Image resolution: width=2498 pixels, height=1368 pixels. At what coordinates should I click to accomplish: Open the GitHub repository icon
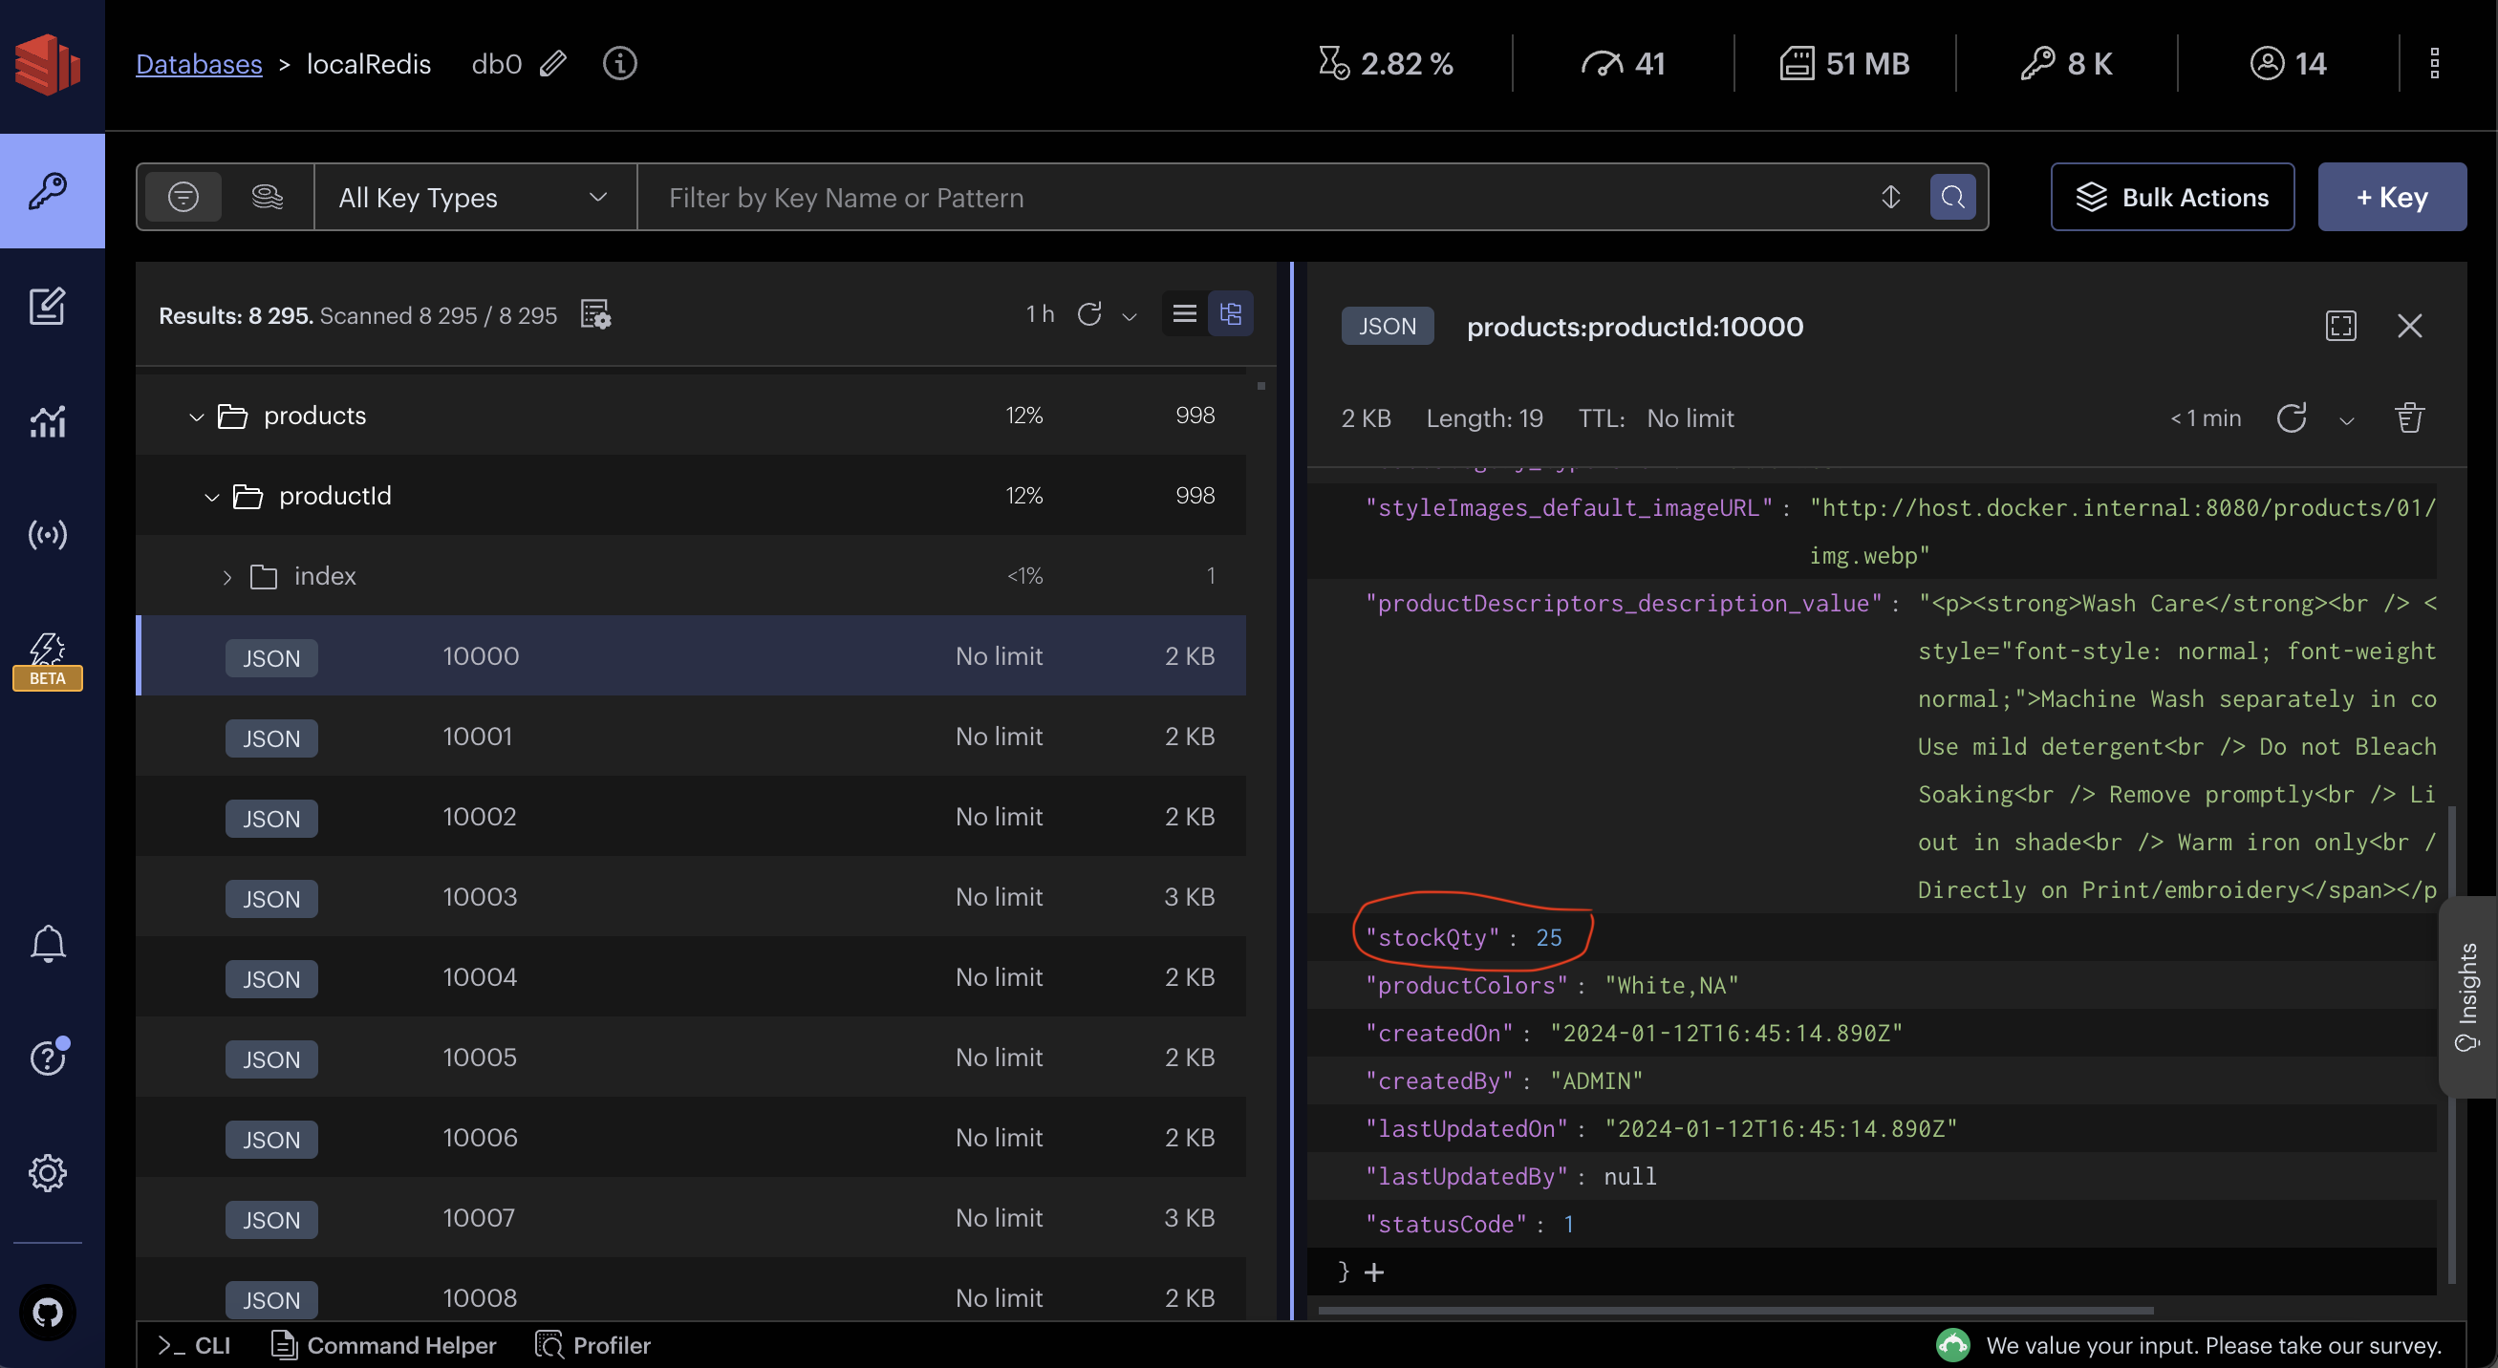tap(48, 1312)
